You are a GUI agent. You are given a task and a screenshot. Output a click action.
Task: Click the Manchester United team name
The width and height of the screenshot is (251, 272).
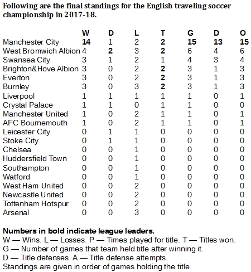coord(35,114)
